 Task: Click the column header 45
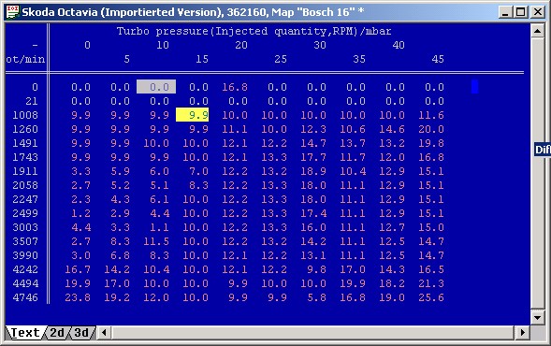pyautogui.click(x=438, y=59)
